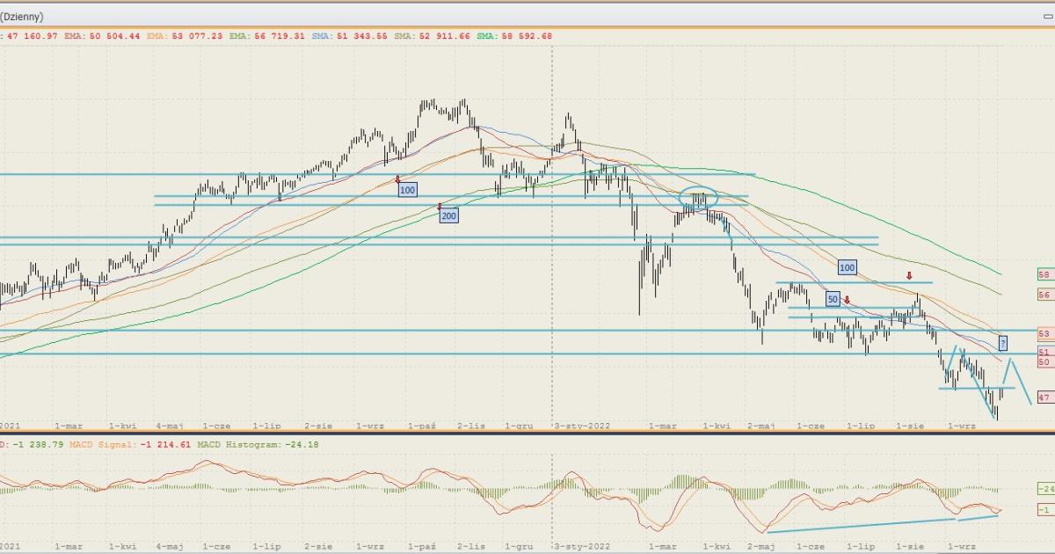
Task: Select the rising MACD divergence trend line
Action: point(862,525)
